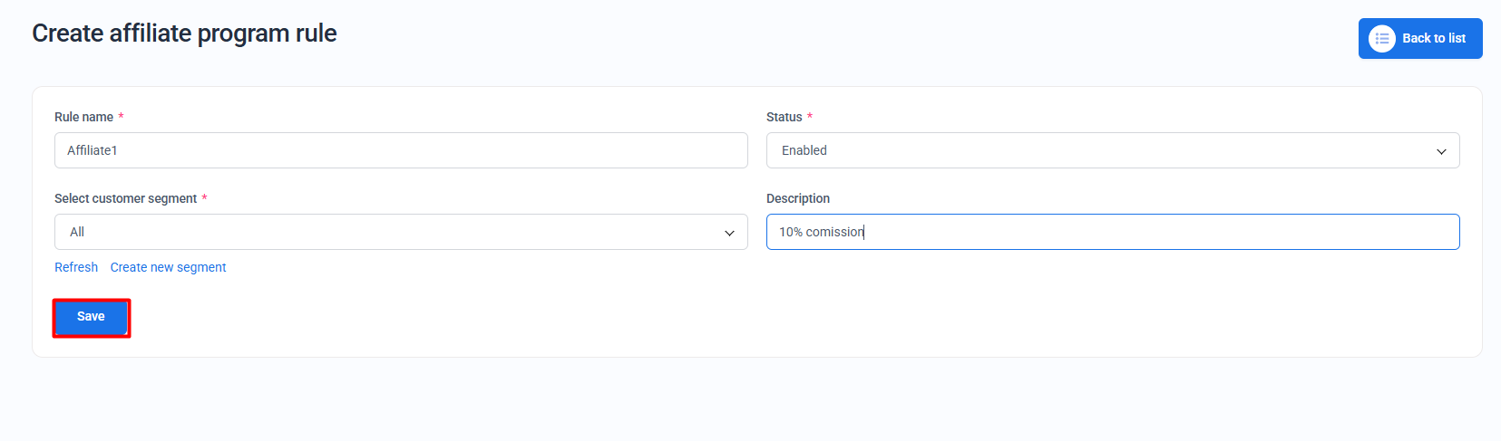Click the Select customer segment label
Image resolution: width=1501 pixels, height=441 pixels.
(125, 198)
